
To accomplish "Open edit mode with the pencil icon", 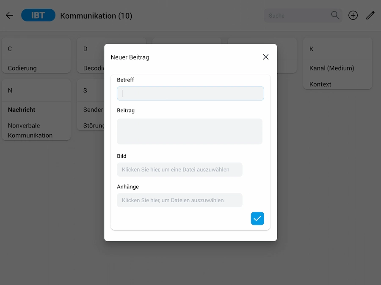I will click(x=370, y=15).
